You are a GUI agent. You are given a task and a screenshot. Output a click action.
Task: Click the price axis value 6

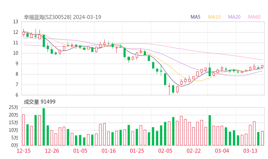[17, 95]
